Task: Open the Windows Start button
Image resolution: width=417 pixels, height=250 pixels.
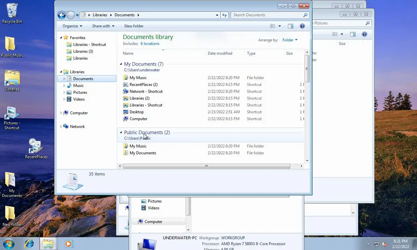Action: point(9,243)
